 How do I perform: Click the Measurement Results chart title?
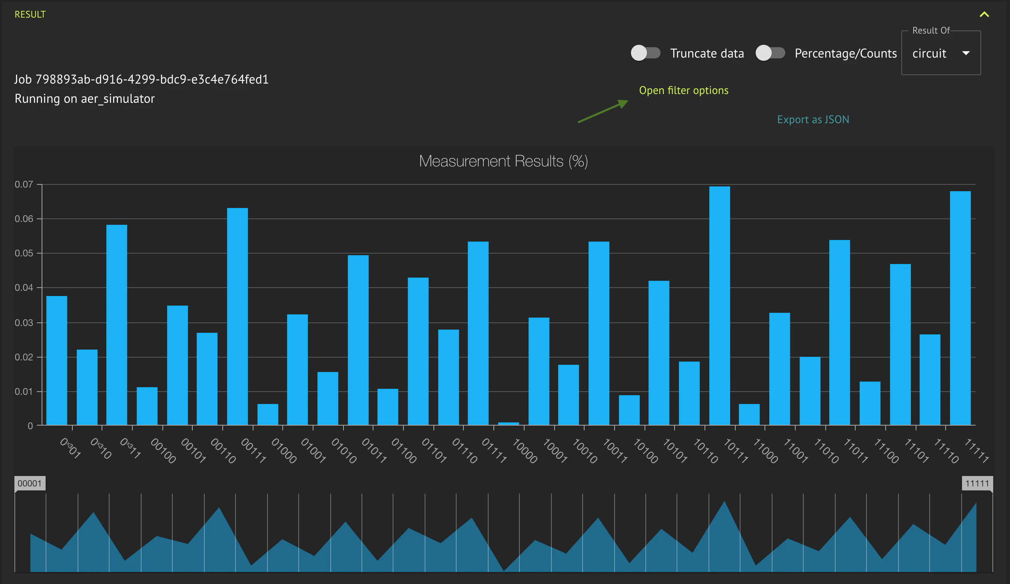(503, 161)
